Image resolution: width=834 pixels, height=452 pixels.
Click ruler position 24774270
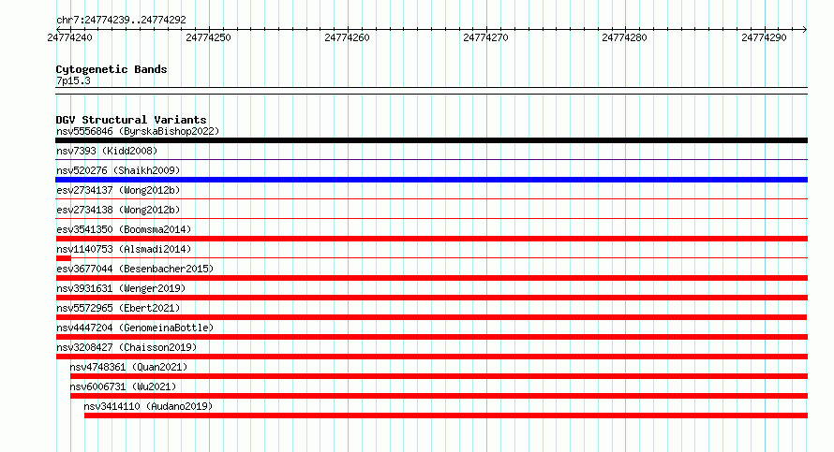(x=485, y=37)
